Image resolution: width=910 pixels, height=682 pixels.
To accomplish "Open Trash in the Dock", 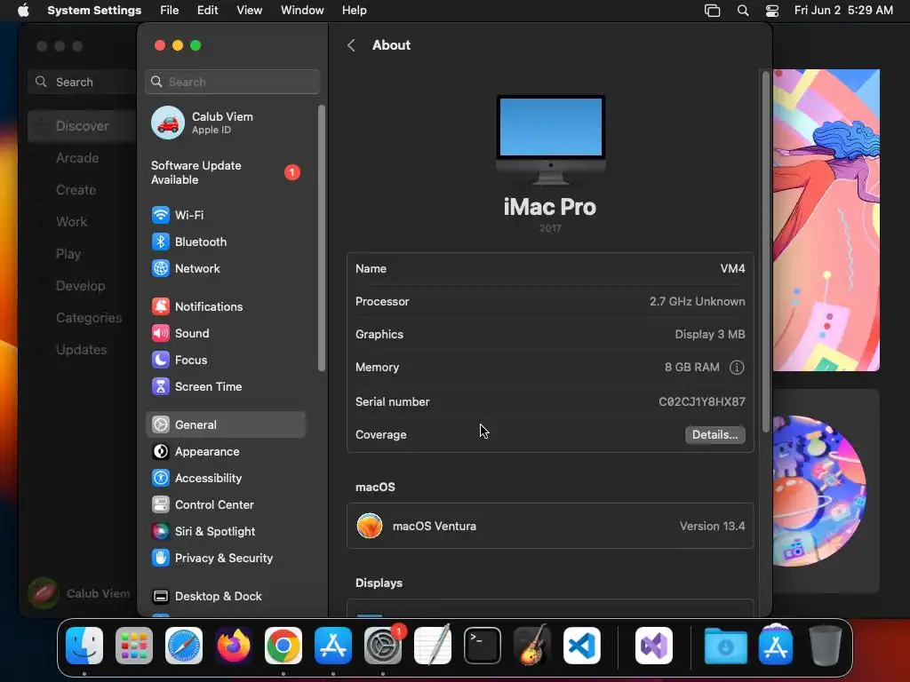I will (826, 646).
